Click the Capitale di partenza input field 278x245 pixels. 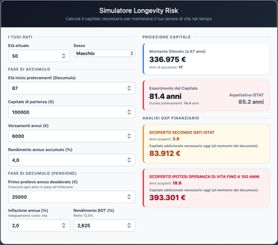pos(72,112)
